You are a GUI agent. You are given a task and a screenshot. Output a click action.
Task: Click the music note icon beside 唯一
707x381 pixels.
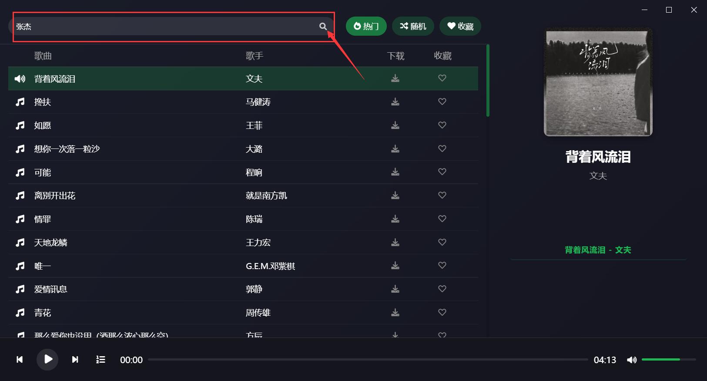[20, 266]
